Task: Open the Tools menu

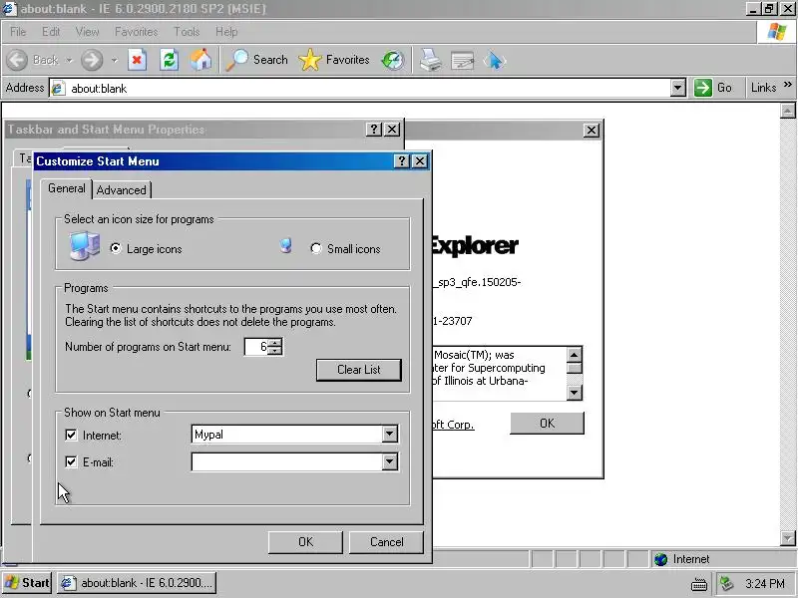Action: [x=187, y=32]
